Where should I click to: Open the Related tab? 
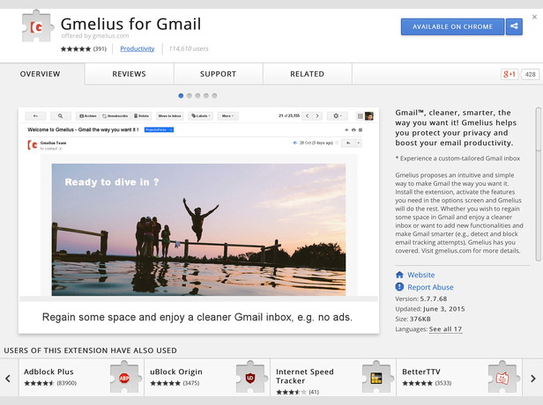point(307,74)
